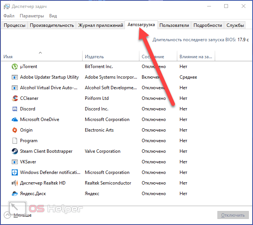
Task: Minimize the Task Manager window
Action: 209,6
